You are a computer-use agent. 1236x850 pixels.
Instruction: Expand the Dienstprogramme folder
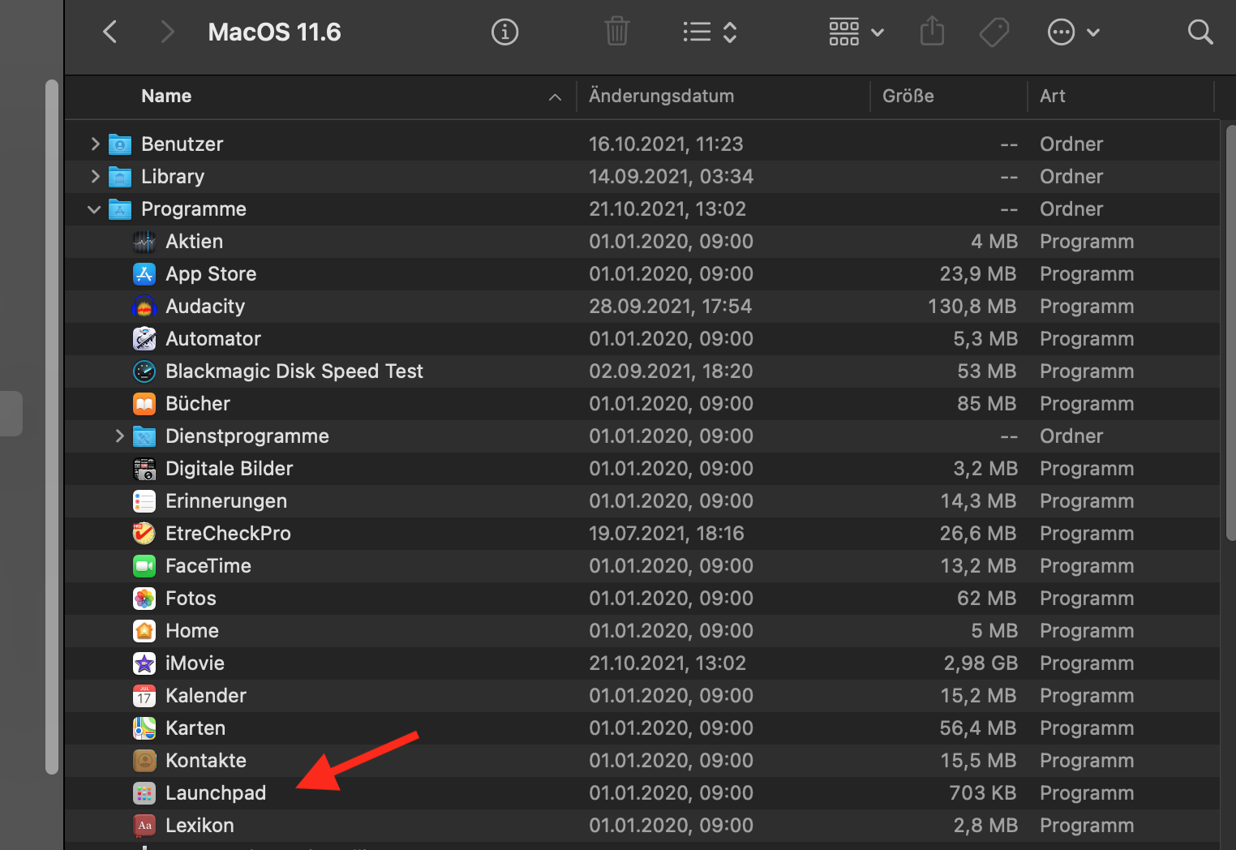tap(119, 436)
